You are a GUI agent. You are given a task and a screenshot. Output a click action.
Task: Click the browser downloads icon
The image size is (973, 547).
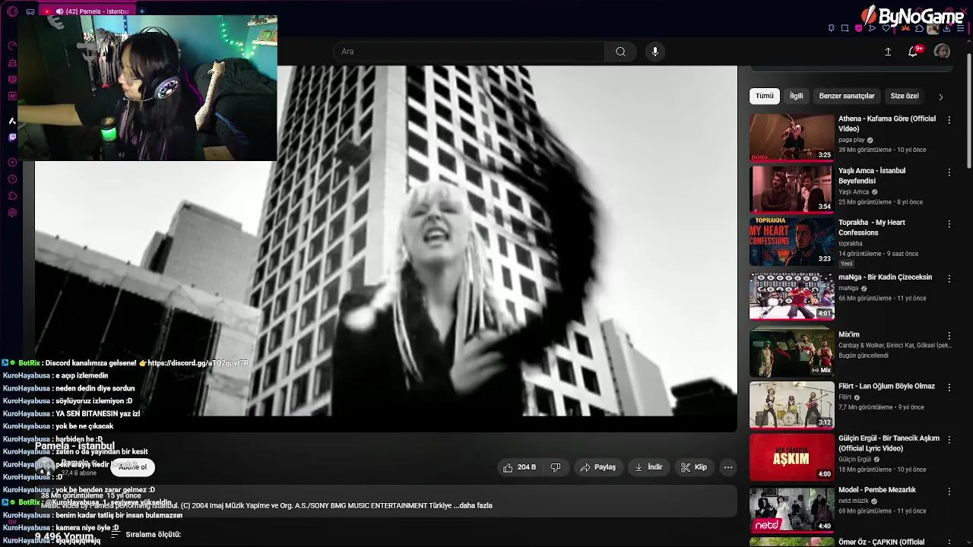(946, 28)
